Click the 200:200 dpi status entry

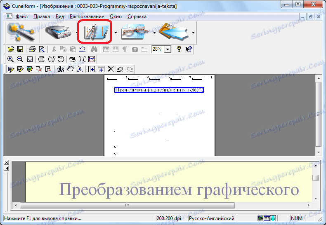[169, 218]
